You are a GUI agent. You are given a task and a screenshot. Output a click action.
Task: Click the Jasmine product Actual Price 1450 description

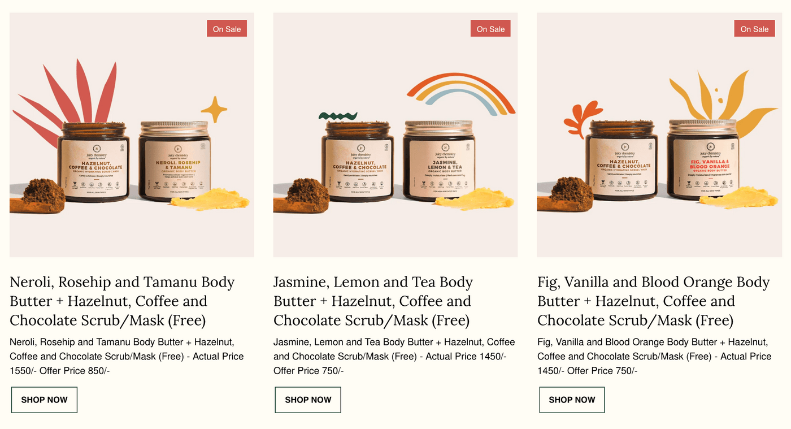click(x=394, y=356)
